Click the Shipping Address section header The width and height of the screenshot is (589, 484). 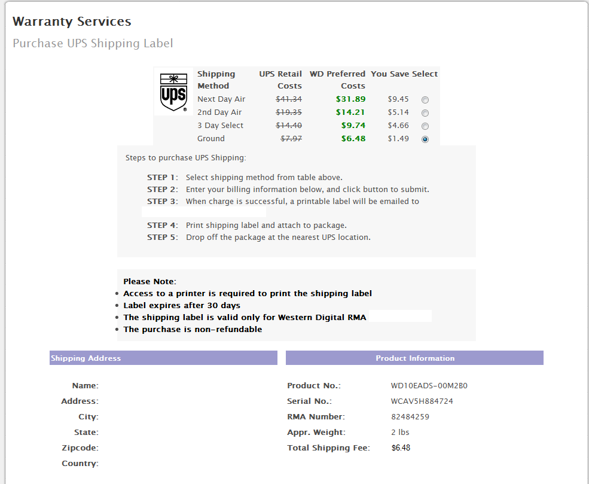pos(163,358)
